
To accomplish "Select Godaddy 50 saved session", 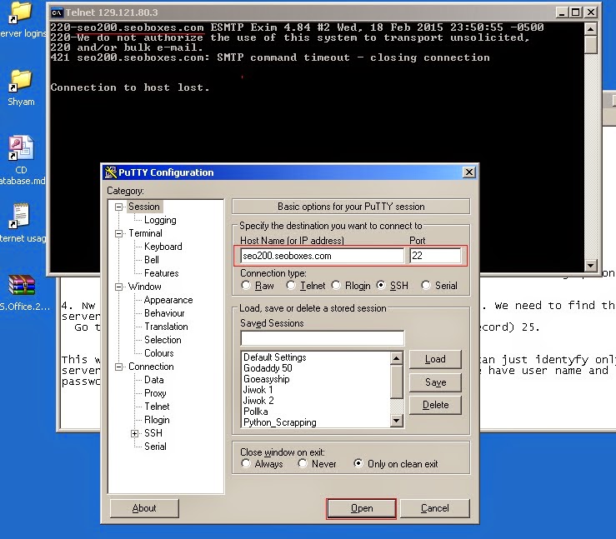I will (x=268, y=368).
